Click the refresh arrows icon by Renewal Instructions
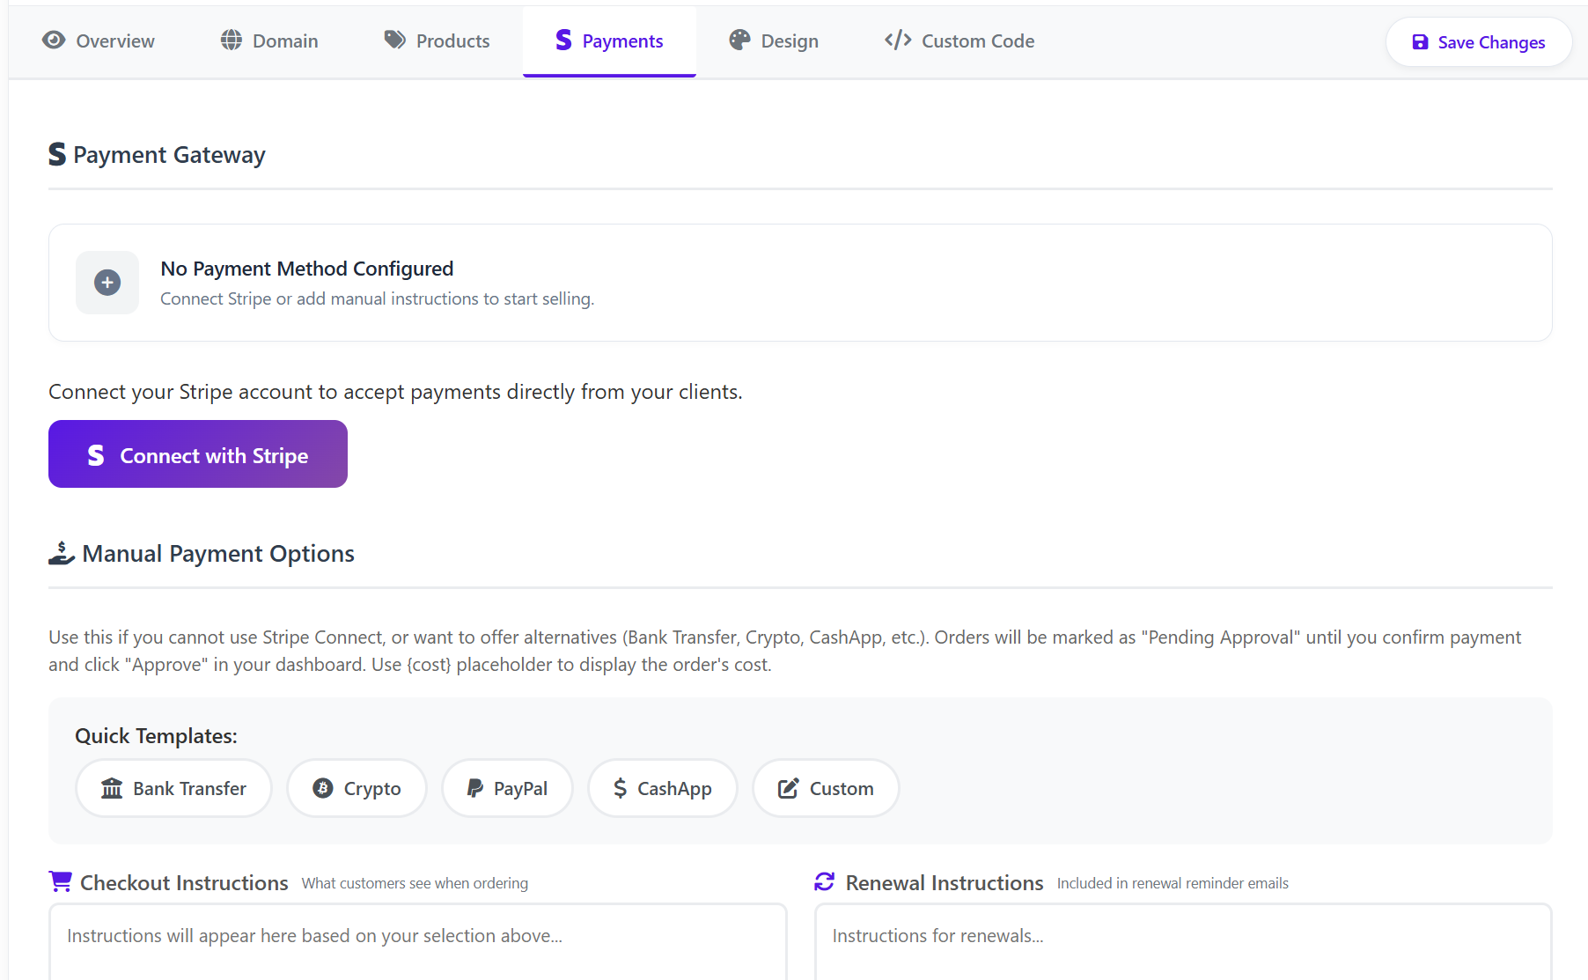1588x980 pixels. 825,882
